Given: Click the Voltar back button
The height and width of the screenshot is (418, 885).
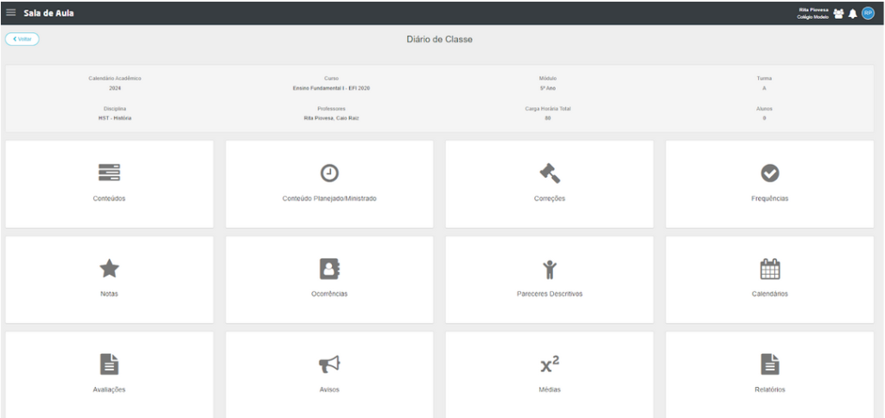Looking at the screenshot, I should (x=22, y=39).
